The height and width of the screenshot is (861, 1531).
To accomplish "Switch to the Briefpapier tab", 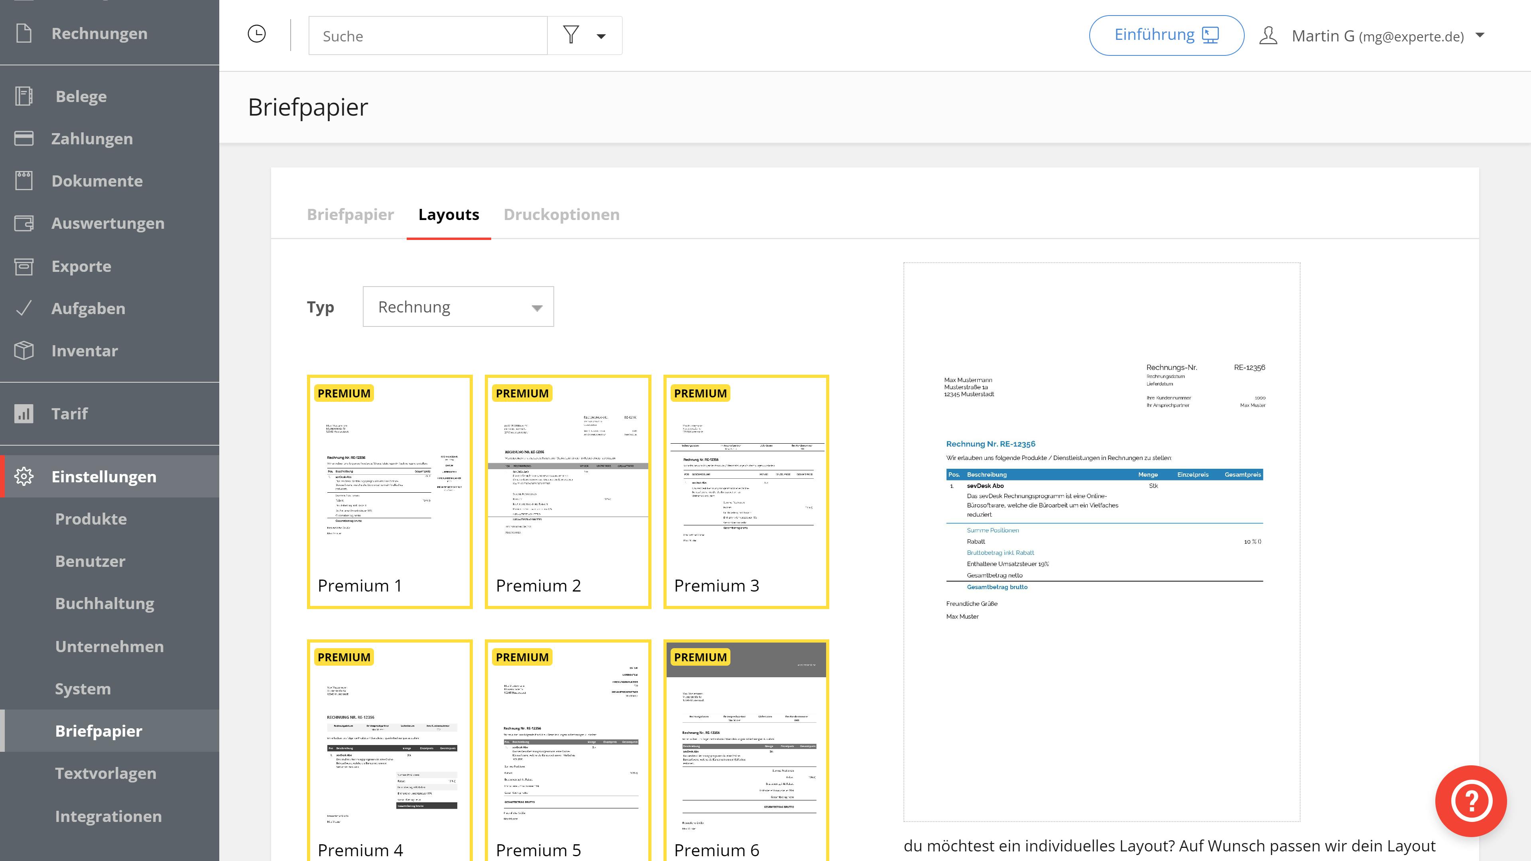I will point(350,214).
